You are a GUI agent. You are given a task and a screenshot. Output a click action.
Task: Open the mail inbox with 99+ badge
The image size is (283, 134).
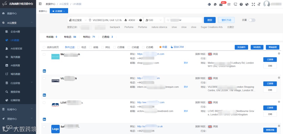click(x=221, y=5)
